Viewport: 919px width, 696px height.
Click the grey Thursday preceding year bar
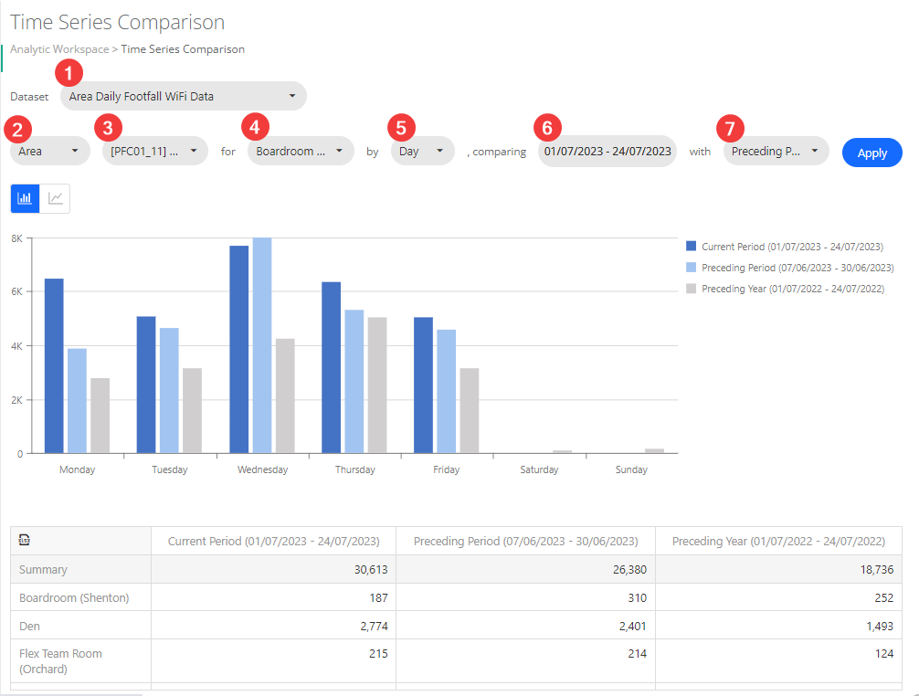(x=377, y=385)
